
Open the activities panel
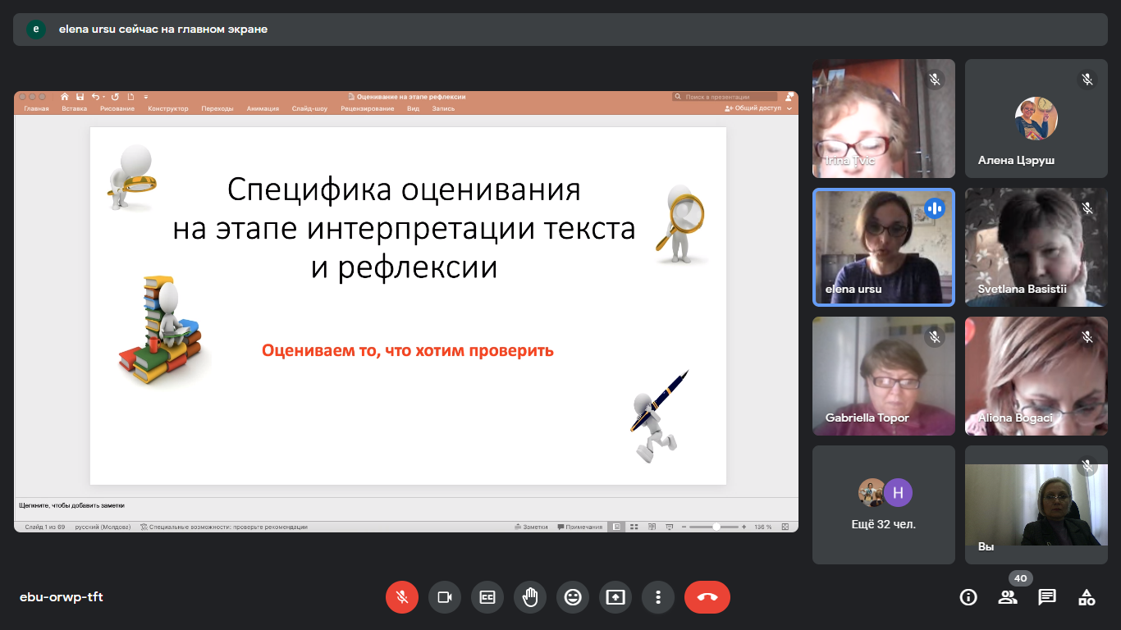click(x=1087, y=597)
